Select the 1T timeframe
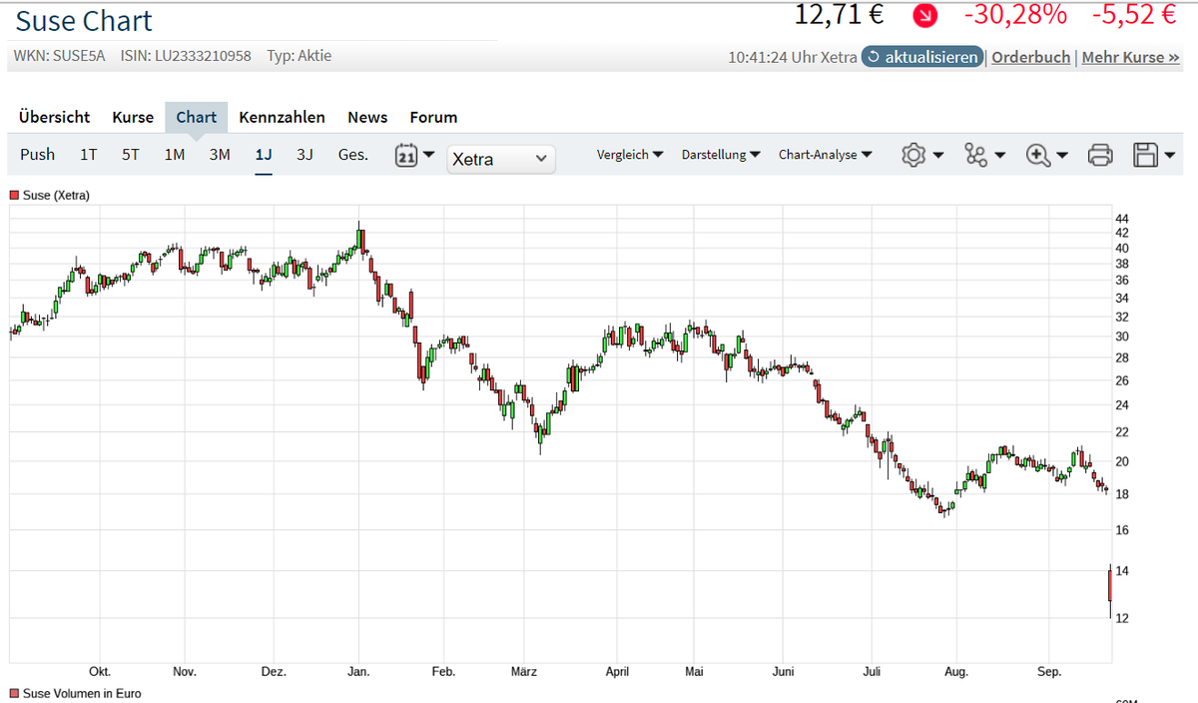Image resolution: width=1198 pixels, height=703 pixels. click(89, 154)
